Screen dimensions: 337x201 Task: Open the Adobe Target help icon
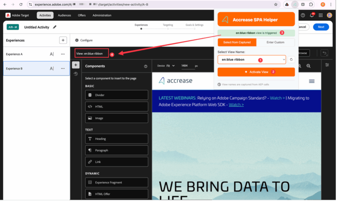click(x=303, y=15)
